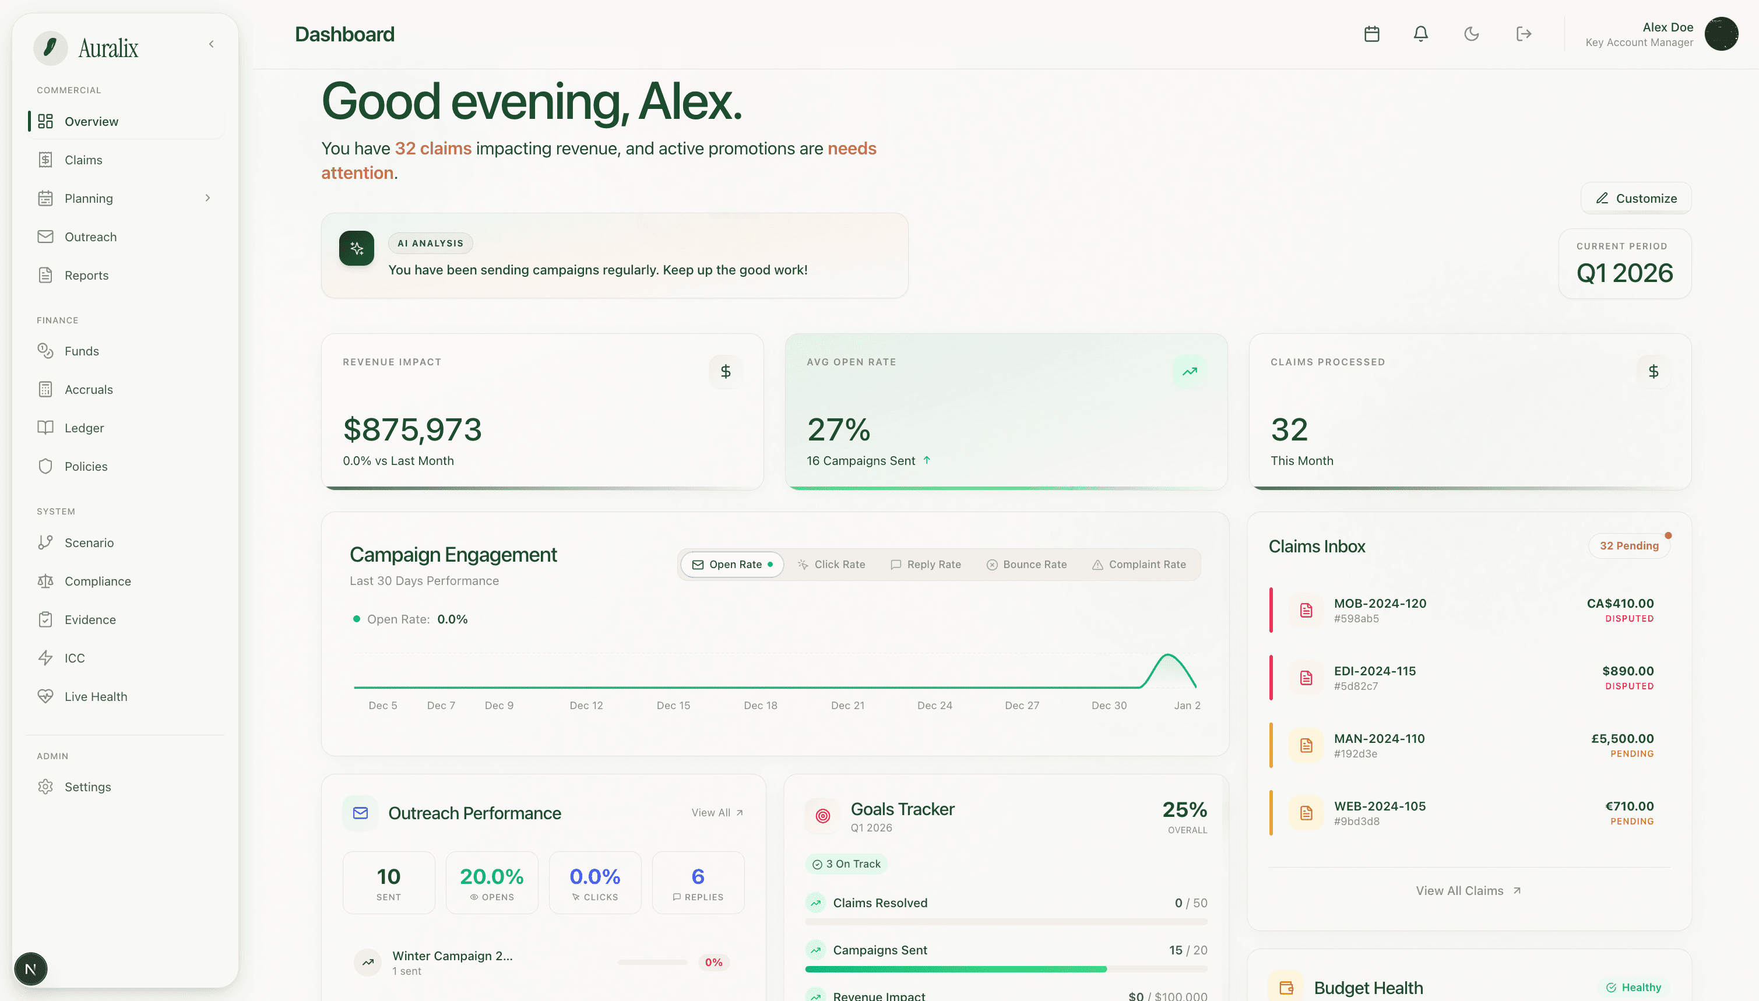Viewport: 1759px width, 1001px height.
Task: Click the logout icon in the header
Action: point(1523,34)
